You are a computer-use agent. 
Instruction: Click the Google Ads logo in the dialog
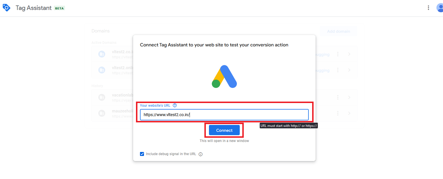pos(224,77)
